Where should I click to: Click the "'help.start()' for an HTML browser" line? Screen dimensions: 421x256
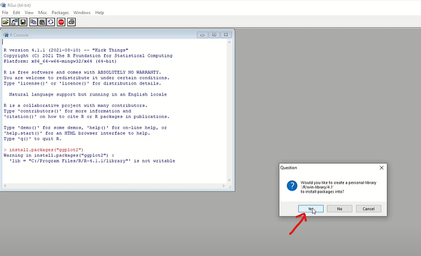(77, 133)
